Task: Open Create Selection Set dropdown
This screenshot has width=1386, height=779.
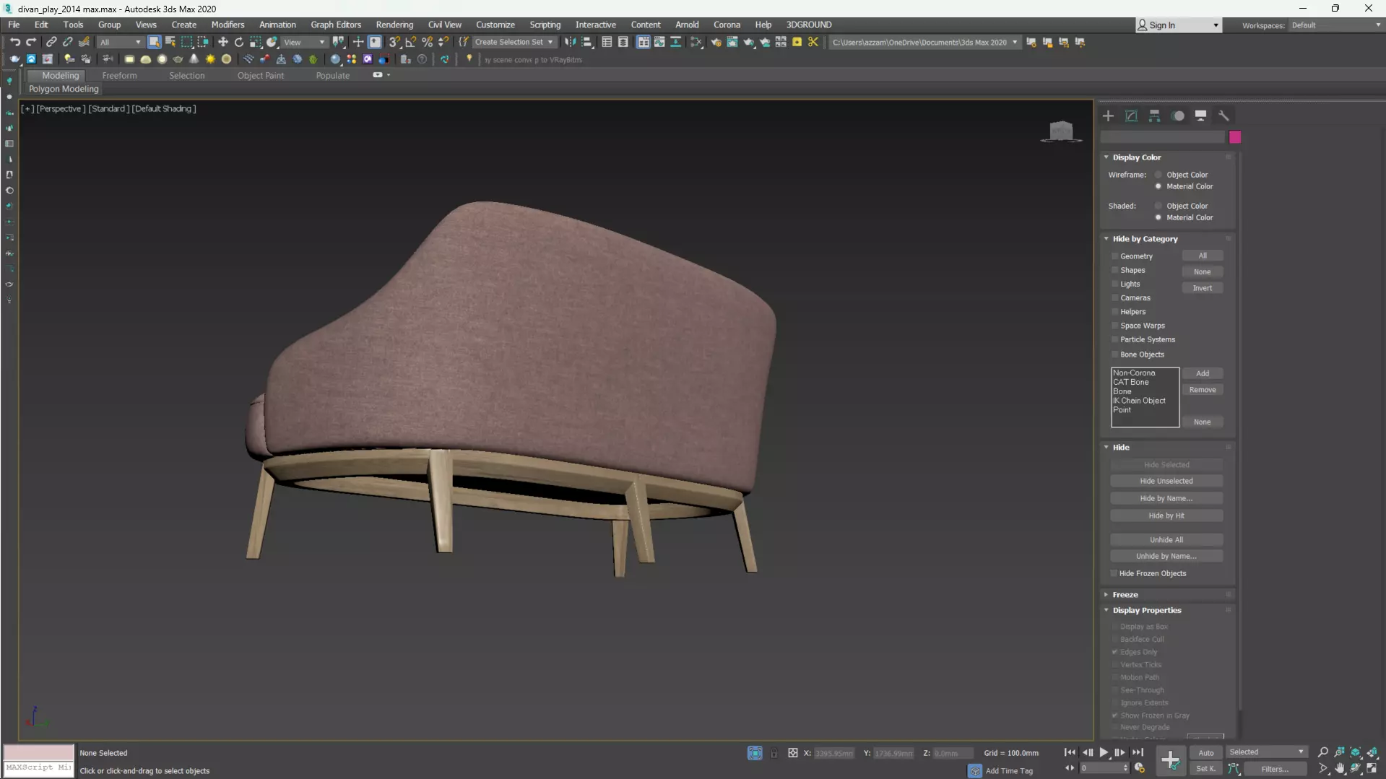Action: coord(514,42)
